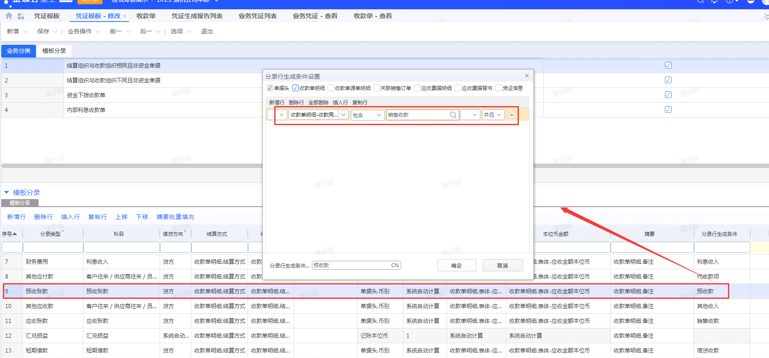Click the 短期借款 cell under 科目
Viewport: 769px width, 358px height.
121,350
